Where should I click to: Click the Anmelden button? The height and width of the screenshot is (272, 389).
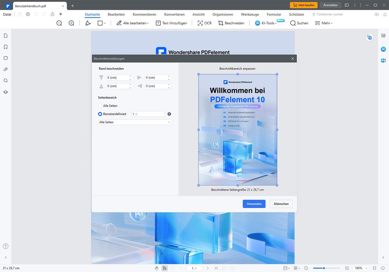click(x=330, y=5)
